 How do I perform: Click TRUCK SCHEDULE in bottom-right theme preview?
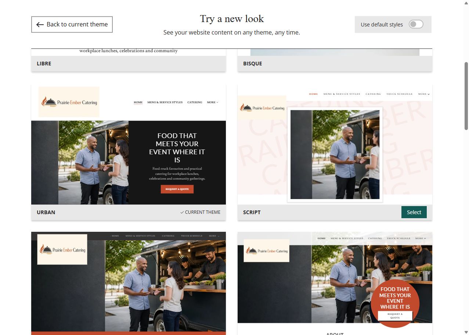pyautogui.click(x=398, y=238)
